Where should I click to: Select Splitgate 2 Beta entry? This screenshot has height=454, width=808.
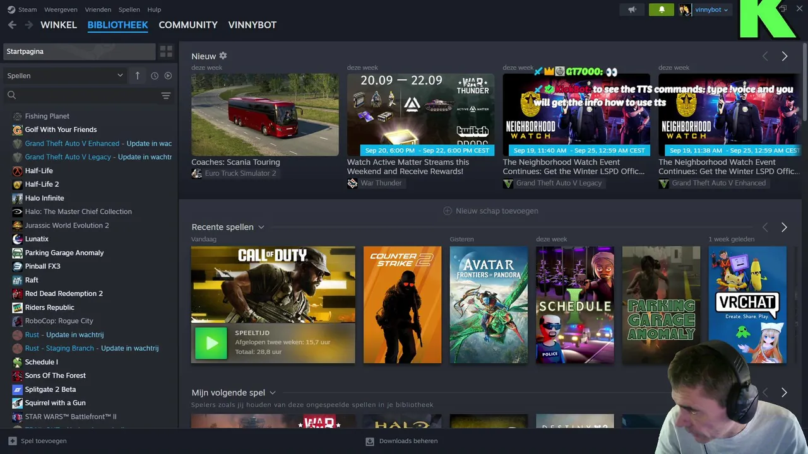pyautogui.click(x=50, y=389)
